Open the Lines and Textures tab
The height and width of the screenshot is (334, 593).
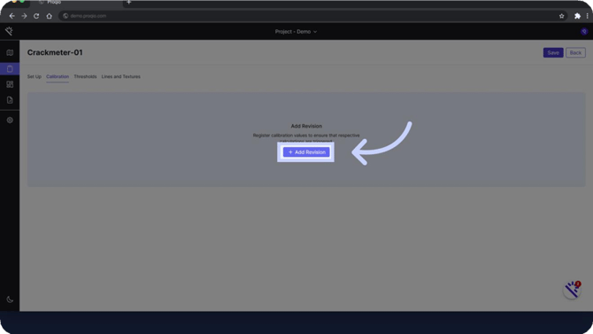point(120,76)
